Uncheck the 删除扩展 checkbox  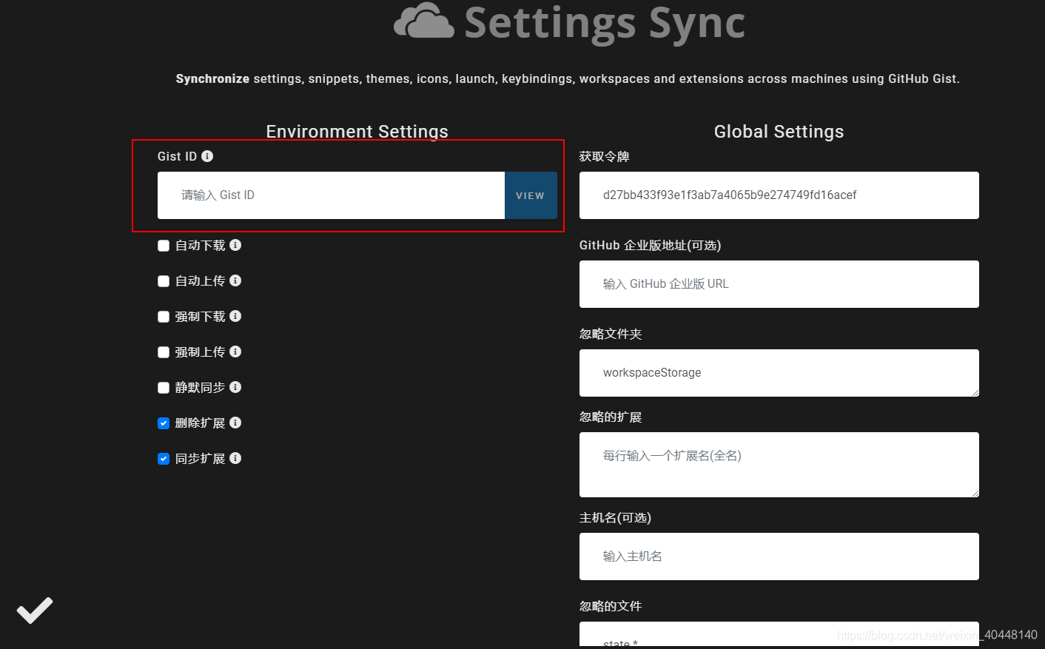(164, 423)
